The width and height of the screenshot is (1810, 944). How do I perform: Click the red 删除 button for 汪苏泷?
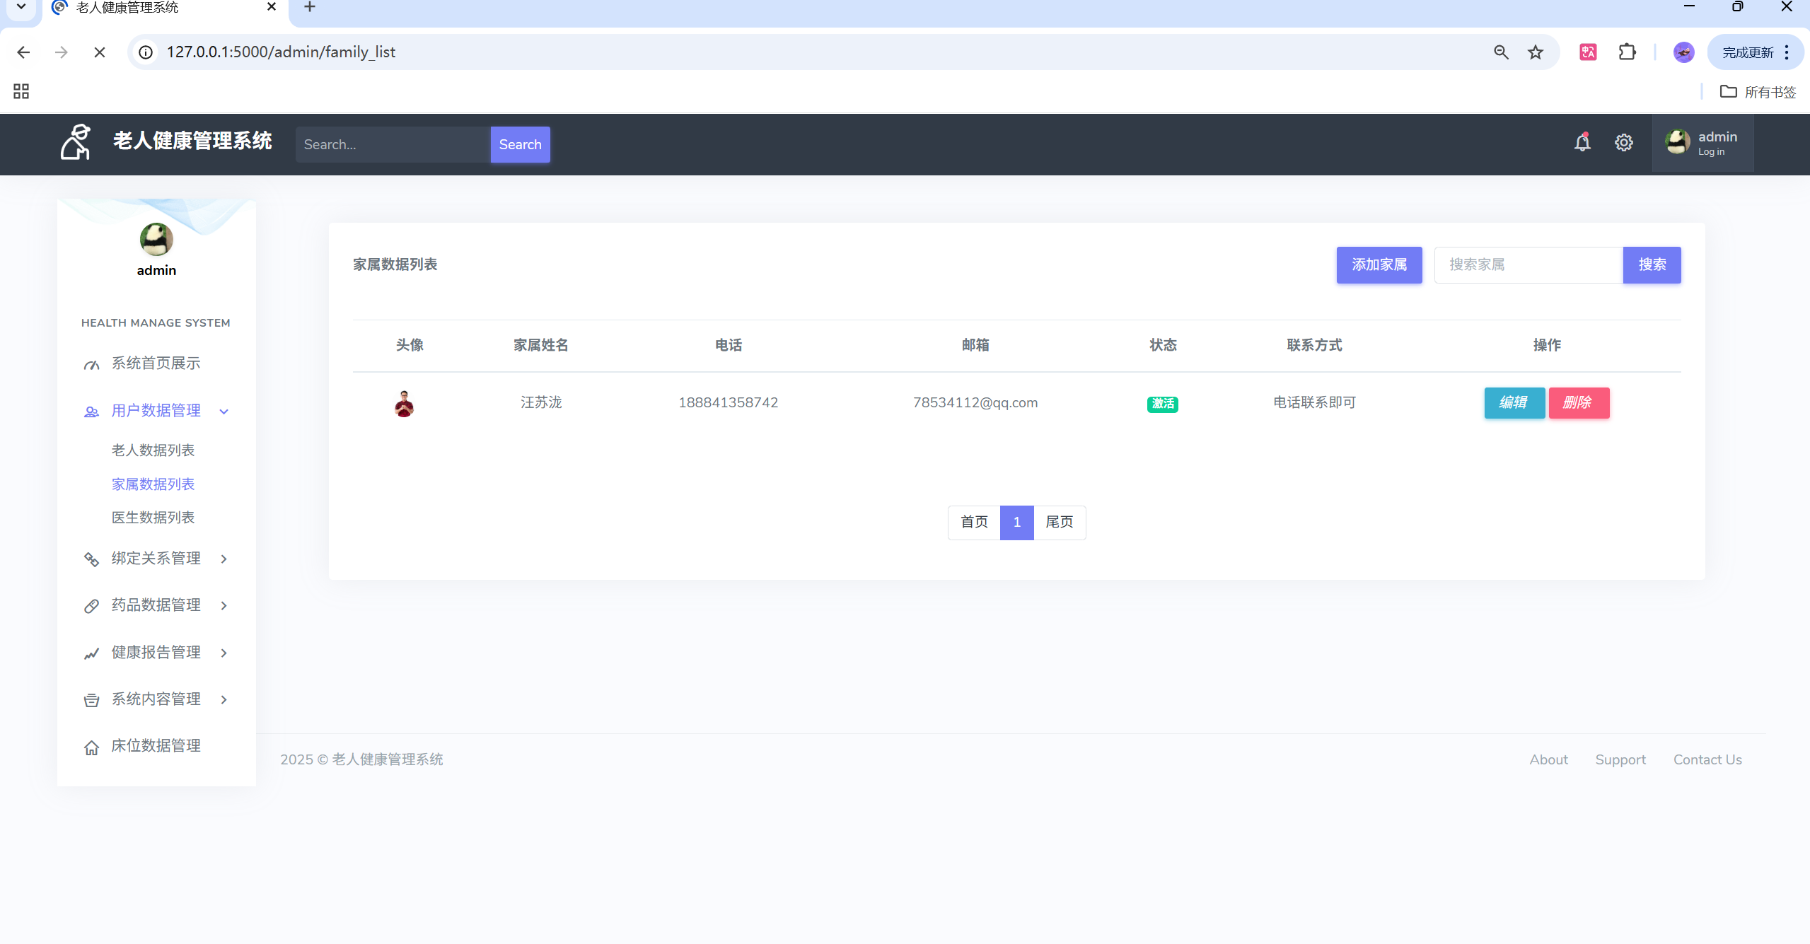pos(1578,403)
